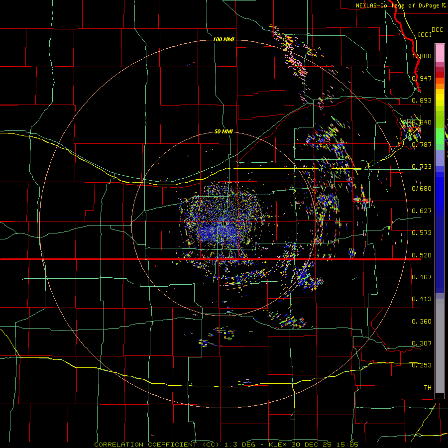Viewport: 448px width, 448px height.
Task: Click the [CC] product label
Action: point(425,34)
